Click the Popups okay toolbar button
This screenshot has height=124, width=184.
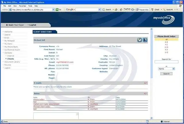point(143,9)
